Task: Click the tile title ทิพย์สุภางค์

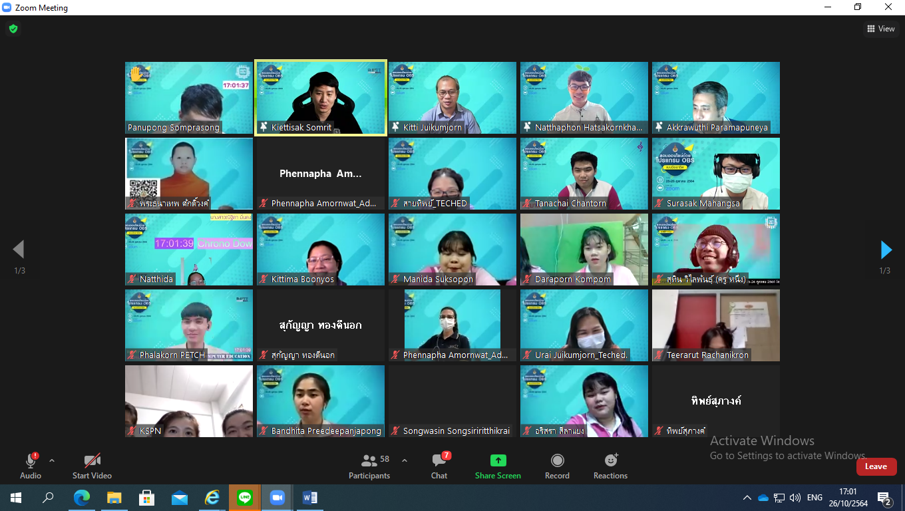Action: tap(716, 401)
